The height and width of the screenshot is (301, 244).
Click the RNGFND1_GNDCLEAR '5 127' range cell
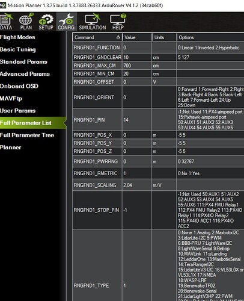[210, 57]
